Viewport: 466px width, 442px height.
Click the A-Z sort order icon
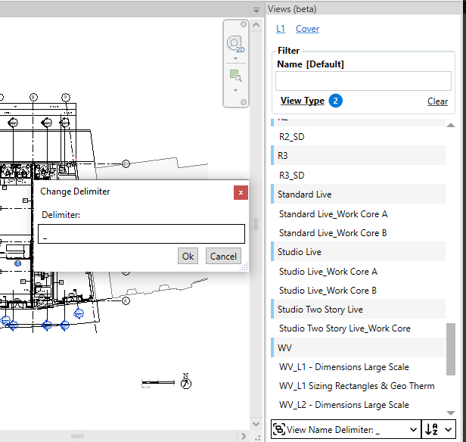(431, 429)
